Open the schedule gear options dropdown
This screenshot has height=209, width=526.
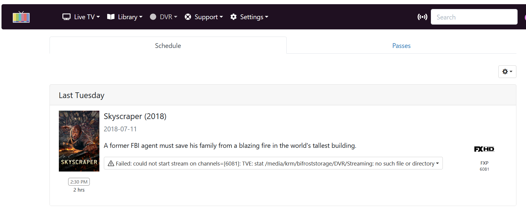coord(507,72)
